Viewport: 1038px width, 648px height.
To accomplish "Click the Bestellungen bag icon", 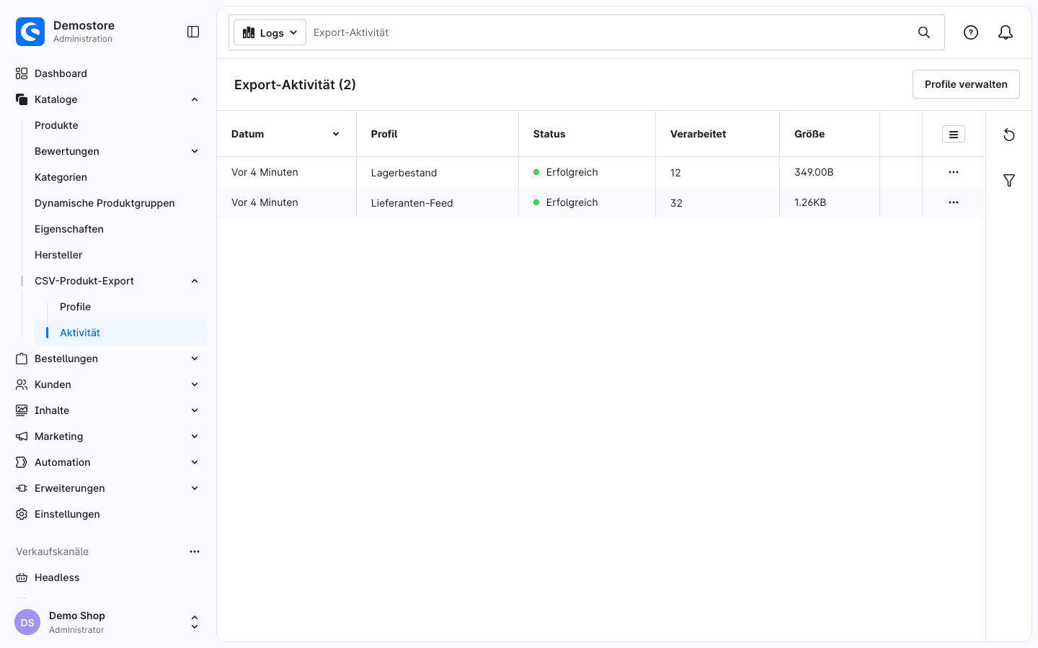I will coord(22,359).
